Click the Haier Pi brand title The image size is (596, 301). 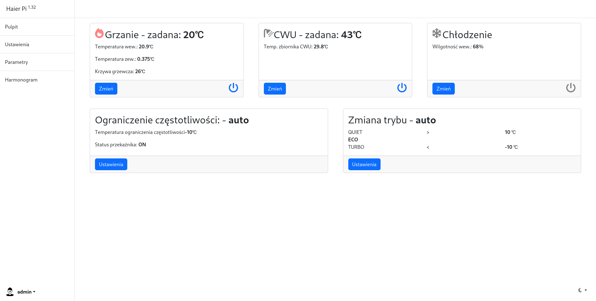[x=16, y=9]
